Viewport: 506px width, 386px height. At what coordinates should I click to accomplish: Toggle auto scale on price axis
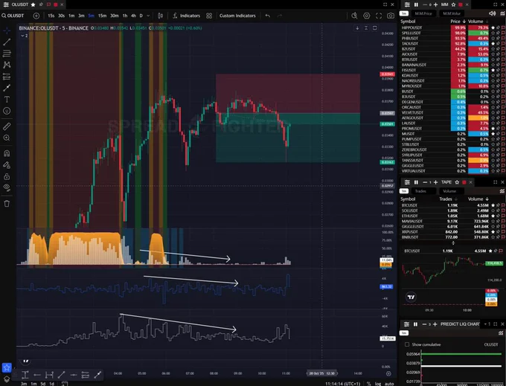[389, 384]
